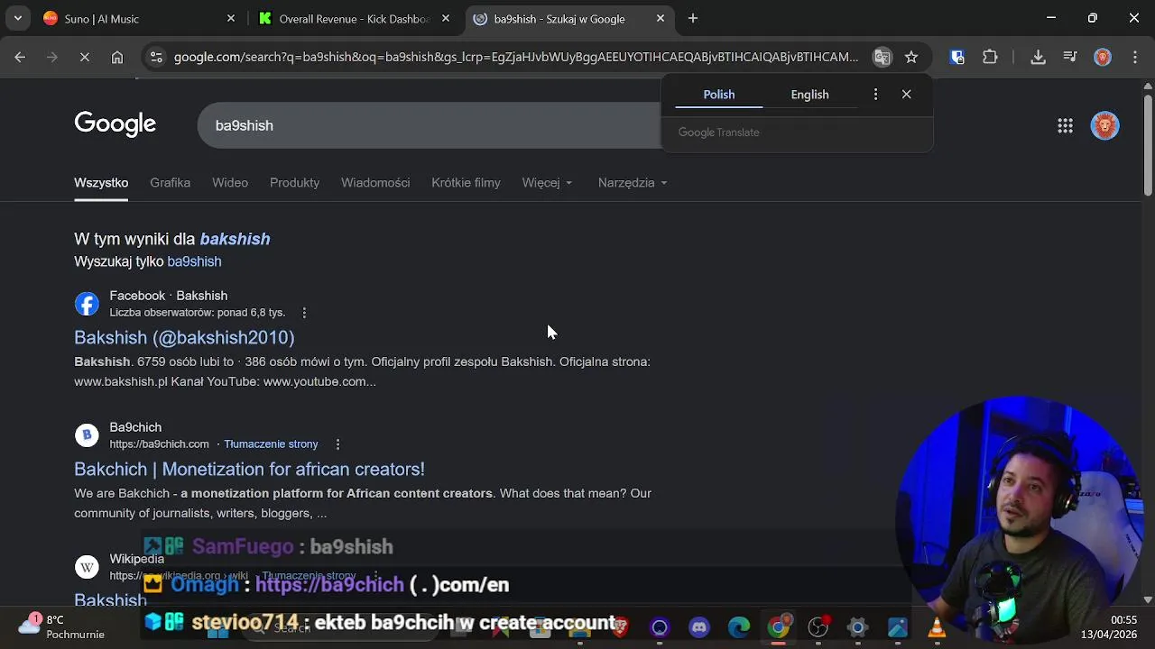Open more options for Facebook result

tap(304, 313)
